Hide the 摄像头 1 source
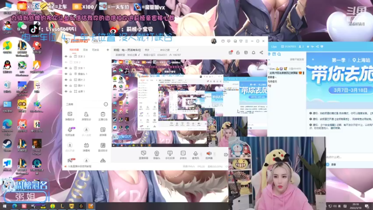 tap(66, 74)
